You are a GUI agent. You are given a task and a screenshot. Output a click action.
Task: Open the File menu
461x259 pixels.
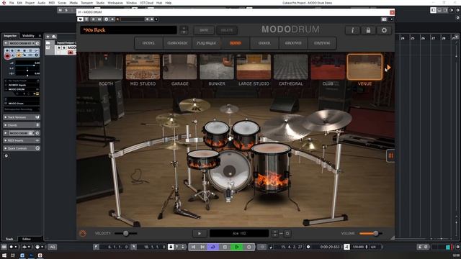coord(12,3)
